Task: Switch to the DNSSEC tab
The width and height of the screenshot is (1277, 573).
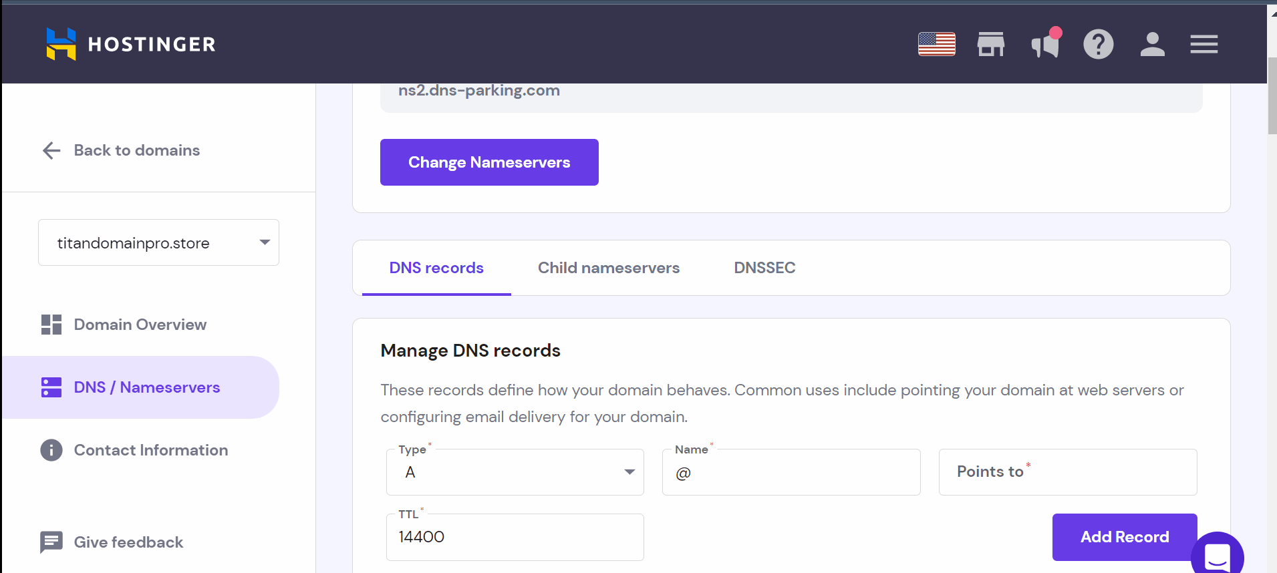Action: pyautogui.click(x=764, y=268)
